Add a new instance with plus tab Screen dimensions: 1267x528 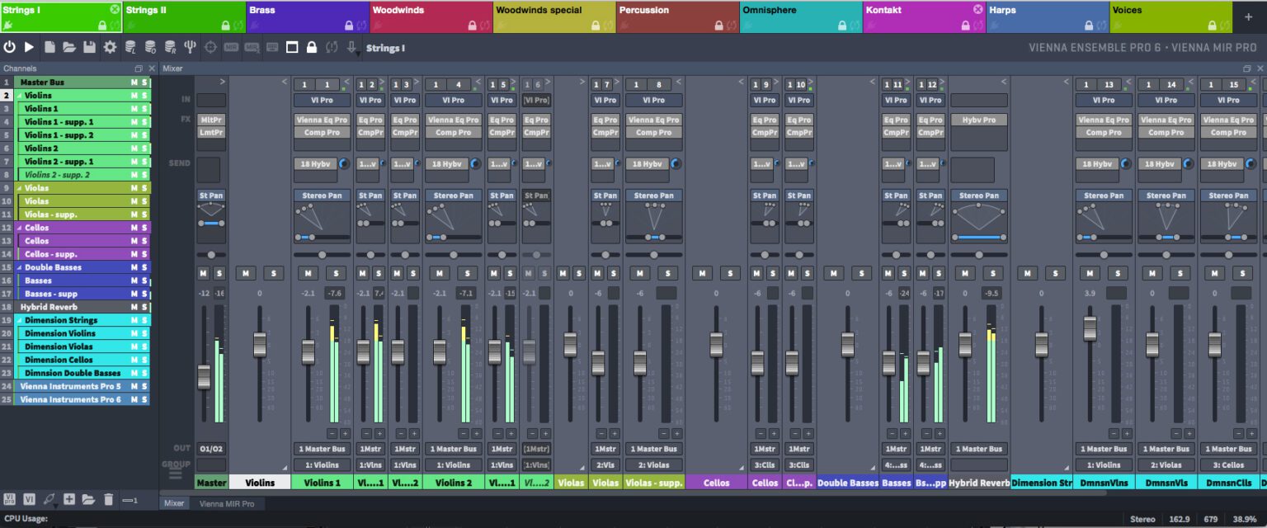click(1248, 16)
